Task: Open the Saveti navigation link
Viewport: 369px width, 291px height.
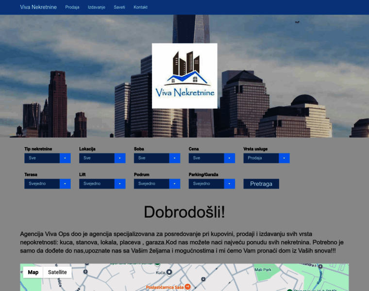Action: 119,7
